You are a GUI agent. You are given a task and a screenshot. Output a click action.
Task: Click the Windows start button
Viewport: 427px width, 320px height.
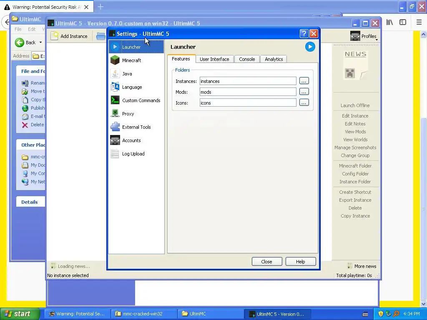(x=20, y=314)
